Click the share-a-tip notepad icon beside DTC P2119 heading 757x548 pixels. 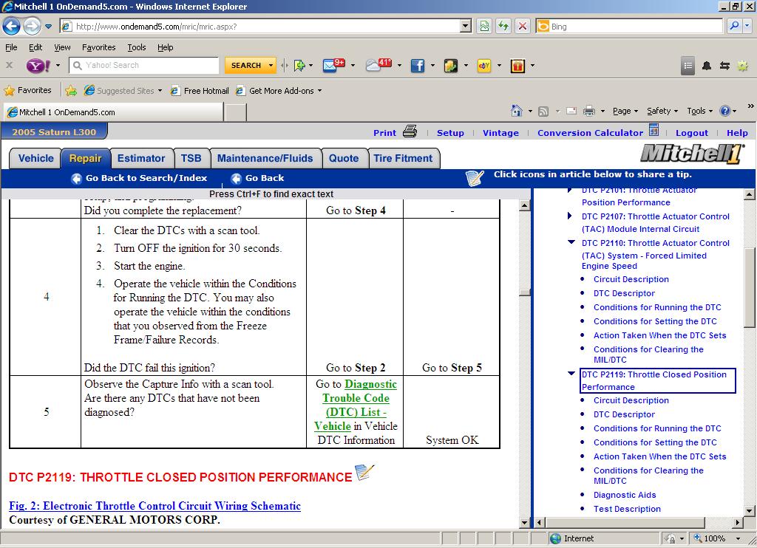click(364, 472)
